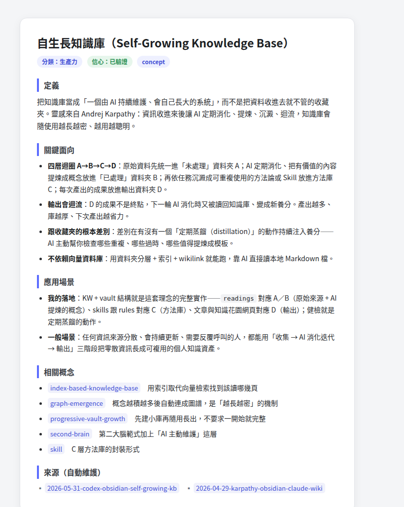Click the bold text 不依賴向量資料庫
The width and height of the screenshot is (404, 507).
(75, 259)
